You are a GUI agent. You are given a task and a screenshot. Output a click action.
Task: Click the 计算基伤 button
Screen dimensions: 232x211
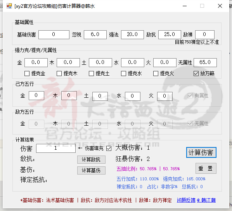coord(91,170)
